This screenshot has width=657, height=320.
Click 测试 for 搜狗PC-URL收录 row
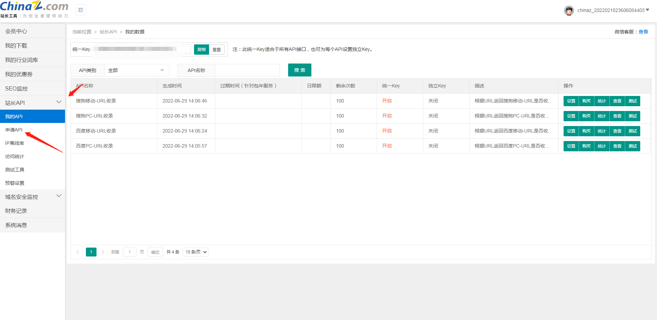coord(633,116)
